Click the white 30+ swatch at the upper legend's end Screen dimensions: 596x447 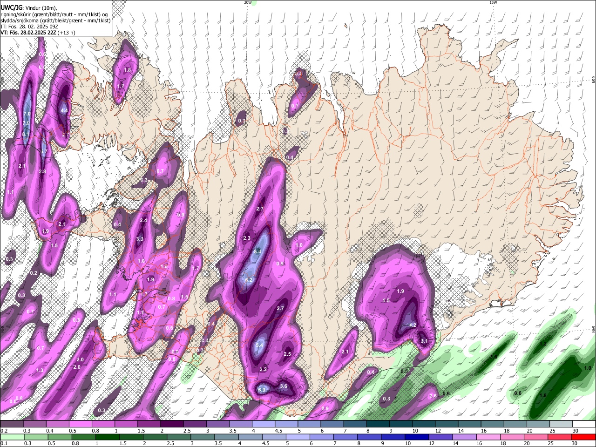(584, 424)
